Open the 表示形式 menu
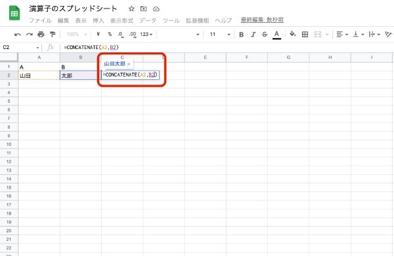Viewport: 394px width, 256px height. pos(121,20)
